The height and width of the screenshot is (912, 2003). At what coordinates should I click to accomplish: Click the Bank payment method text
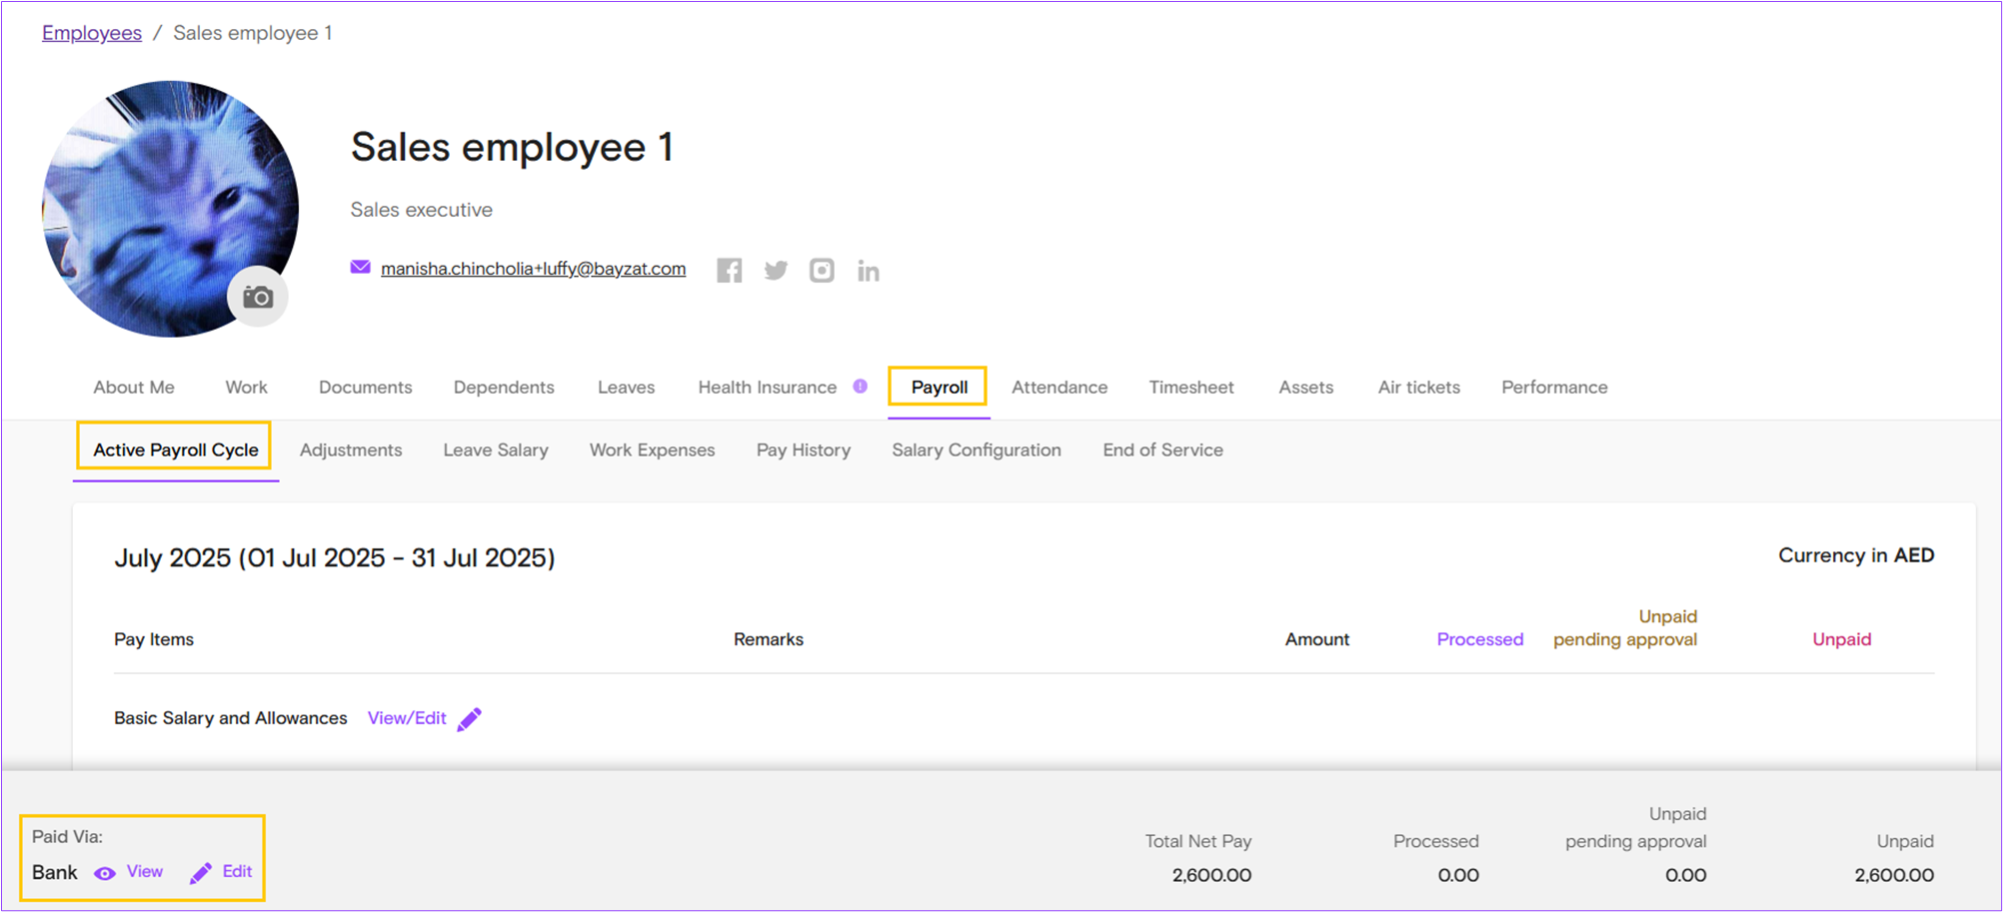point(55,872)
